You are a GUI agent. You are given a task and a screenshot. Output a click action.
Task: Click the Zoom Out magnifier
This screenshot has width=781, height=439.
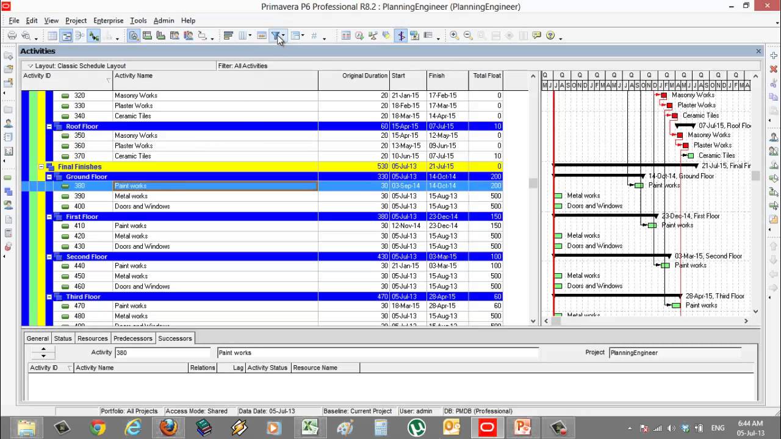pyautogui.click(x=468, y=36)
